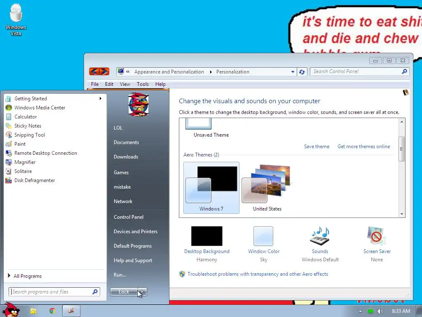Screen dimensions: 422x317
Task: Click the search magnifier in Control Panel
Action: [x=404, y=71]
